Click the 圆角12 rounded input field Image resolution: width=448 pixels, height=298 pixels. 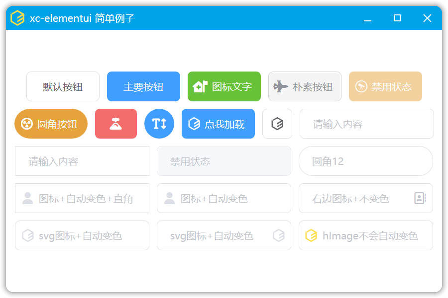pyautogui.click(x=366, y=161)
